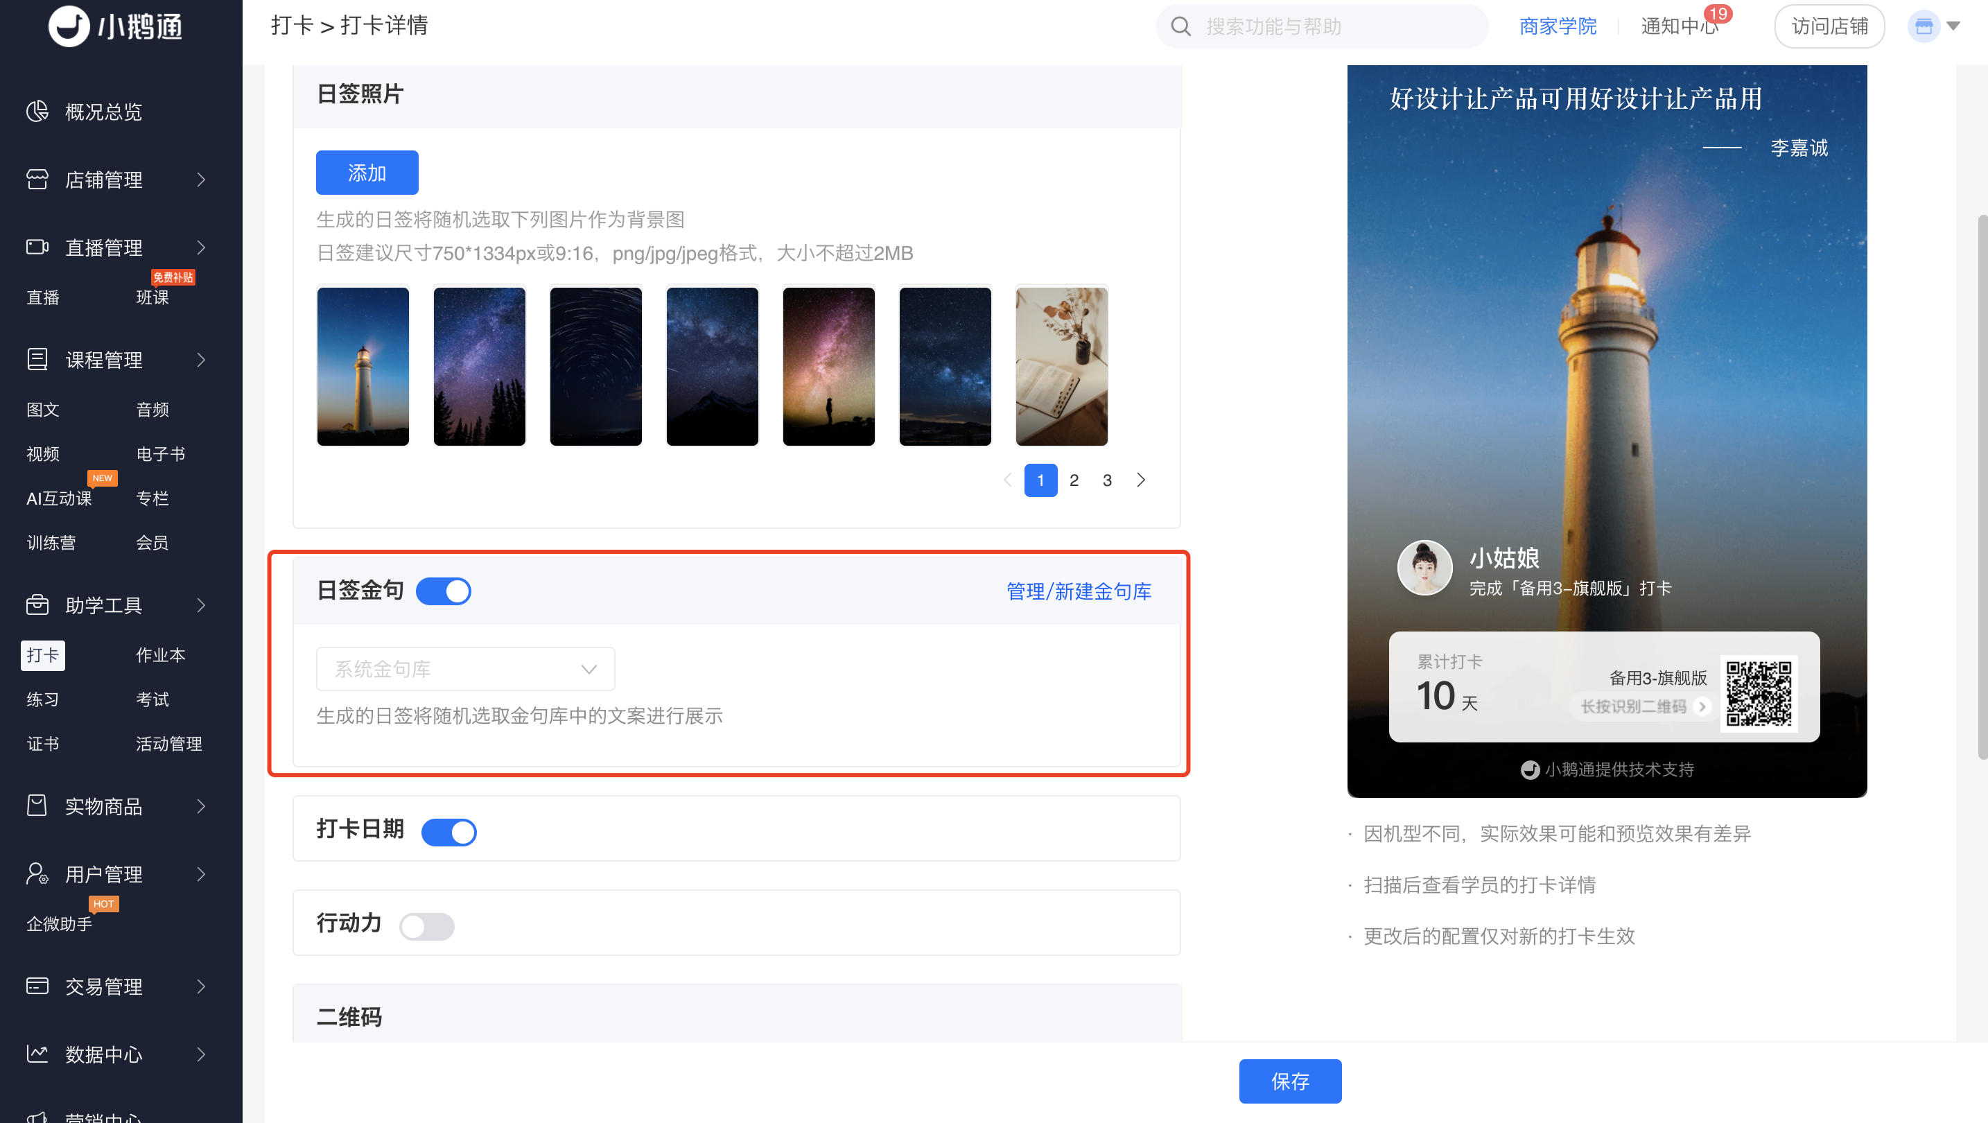Click the store avatar icon in header

tap(1923, 26)
